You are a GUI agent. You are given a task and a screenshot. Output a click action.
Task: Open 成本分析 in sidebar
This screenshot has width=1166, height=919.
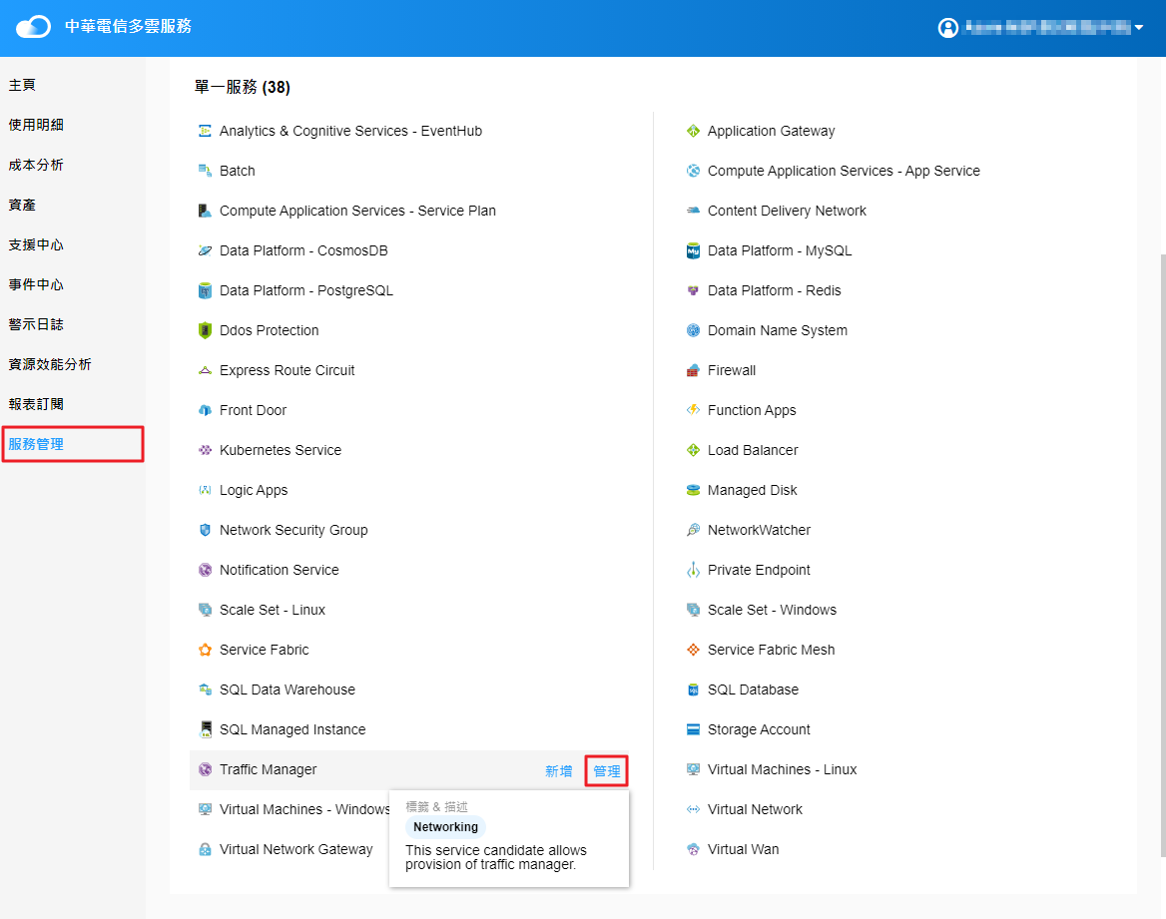click(36, 165)
